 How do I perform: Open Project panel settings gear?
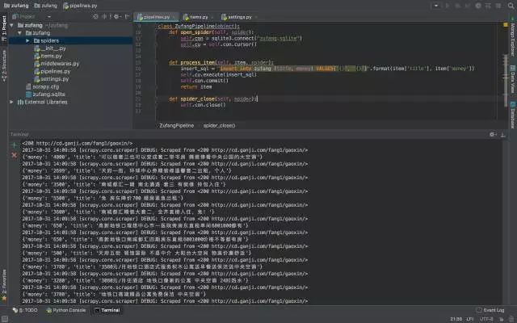click(x=116, y=16)
